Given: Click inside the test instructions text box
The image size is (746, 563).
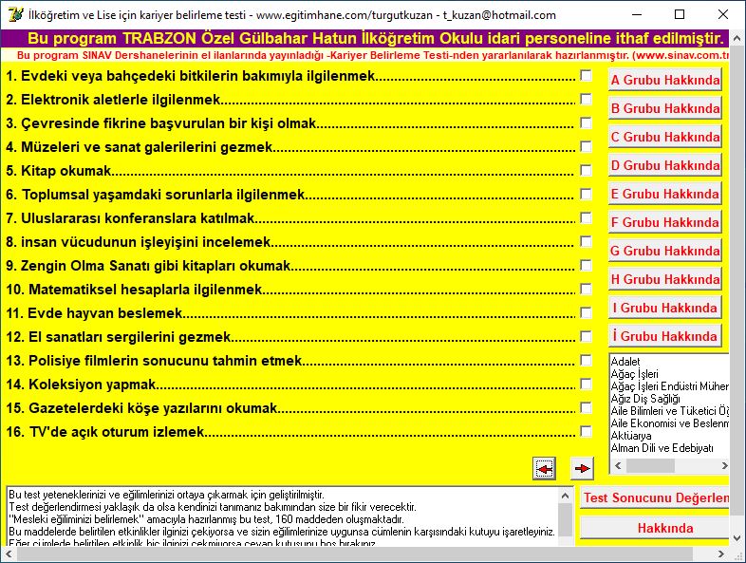Looking at the screenshot, I should (282, 516).
